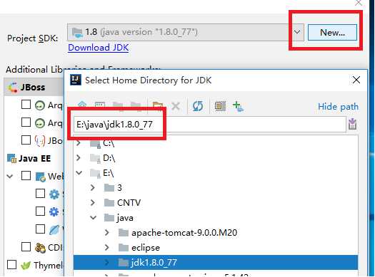Open the Download JDK link
The height and width of the screenshot is (277, 375).
[x=99, y=48]
